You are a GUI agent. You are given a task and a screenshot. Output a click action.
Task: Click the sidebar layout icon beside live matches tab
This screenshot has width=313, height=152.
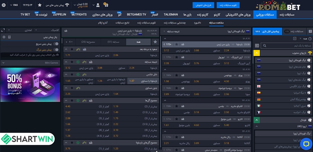[x=310, y=31]
